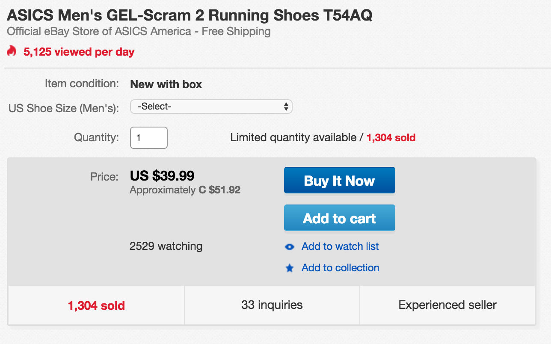Screen dimensions: 551x344
Task: Click the Add to cart button
Action: click(x=339, y=218)
